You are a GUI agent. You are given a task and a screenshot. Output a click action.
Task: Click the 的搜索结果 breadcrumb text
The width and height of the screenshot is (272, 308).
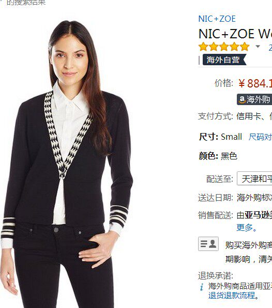point(26,3)
